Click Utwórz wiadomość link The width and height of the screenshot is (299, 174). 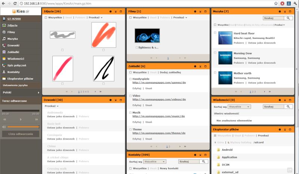[x=226, y=113]
